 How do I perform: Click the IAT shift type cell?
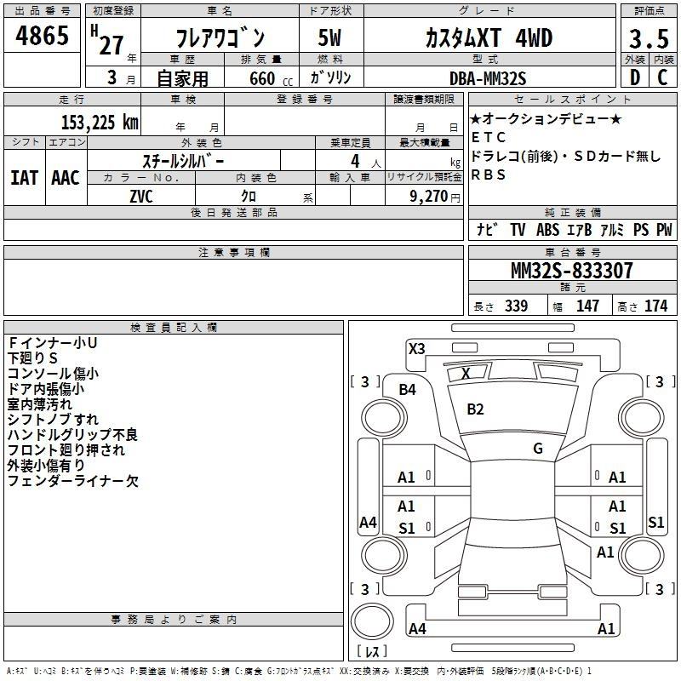24,177
